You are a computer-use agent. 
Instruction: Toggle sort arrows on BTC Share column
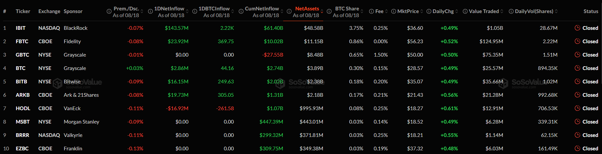coord(362,11)
